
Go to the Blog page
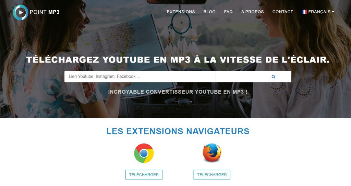(209, 12)
